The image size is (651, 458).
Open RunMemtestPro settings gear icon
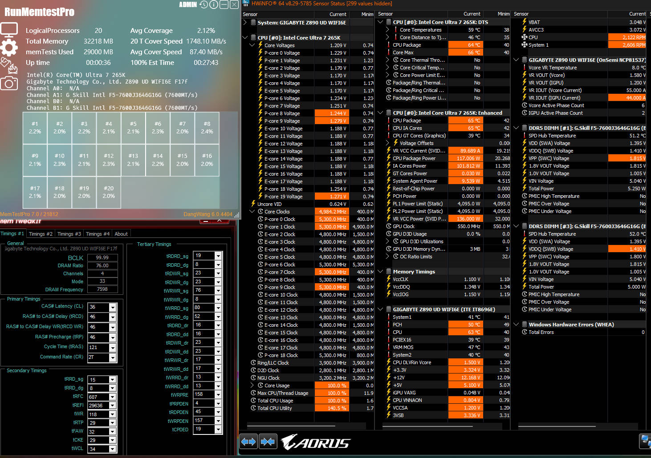coord(9,47)
